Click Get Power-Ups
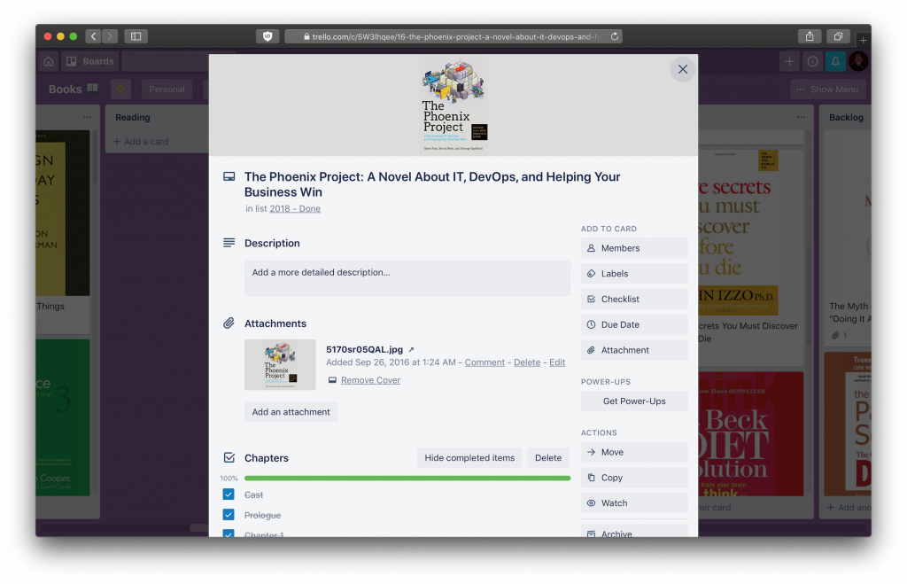 [x=634, y=401]
